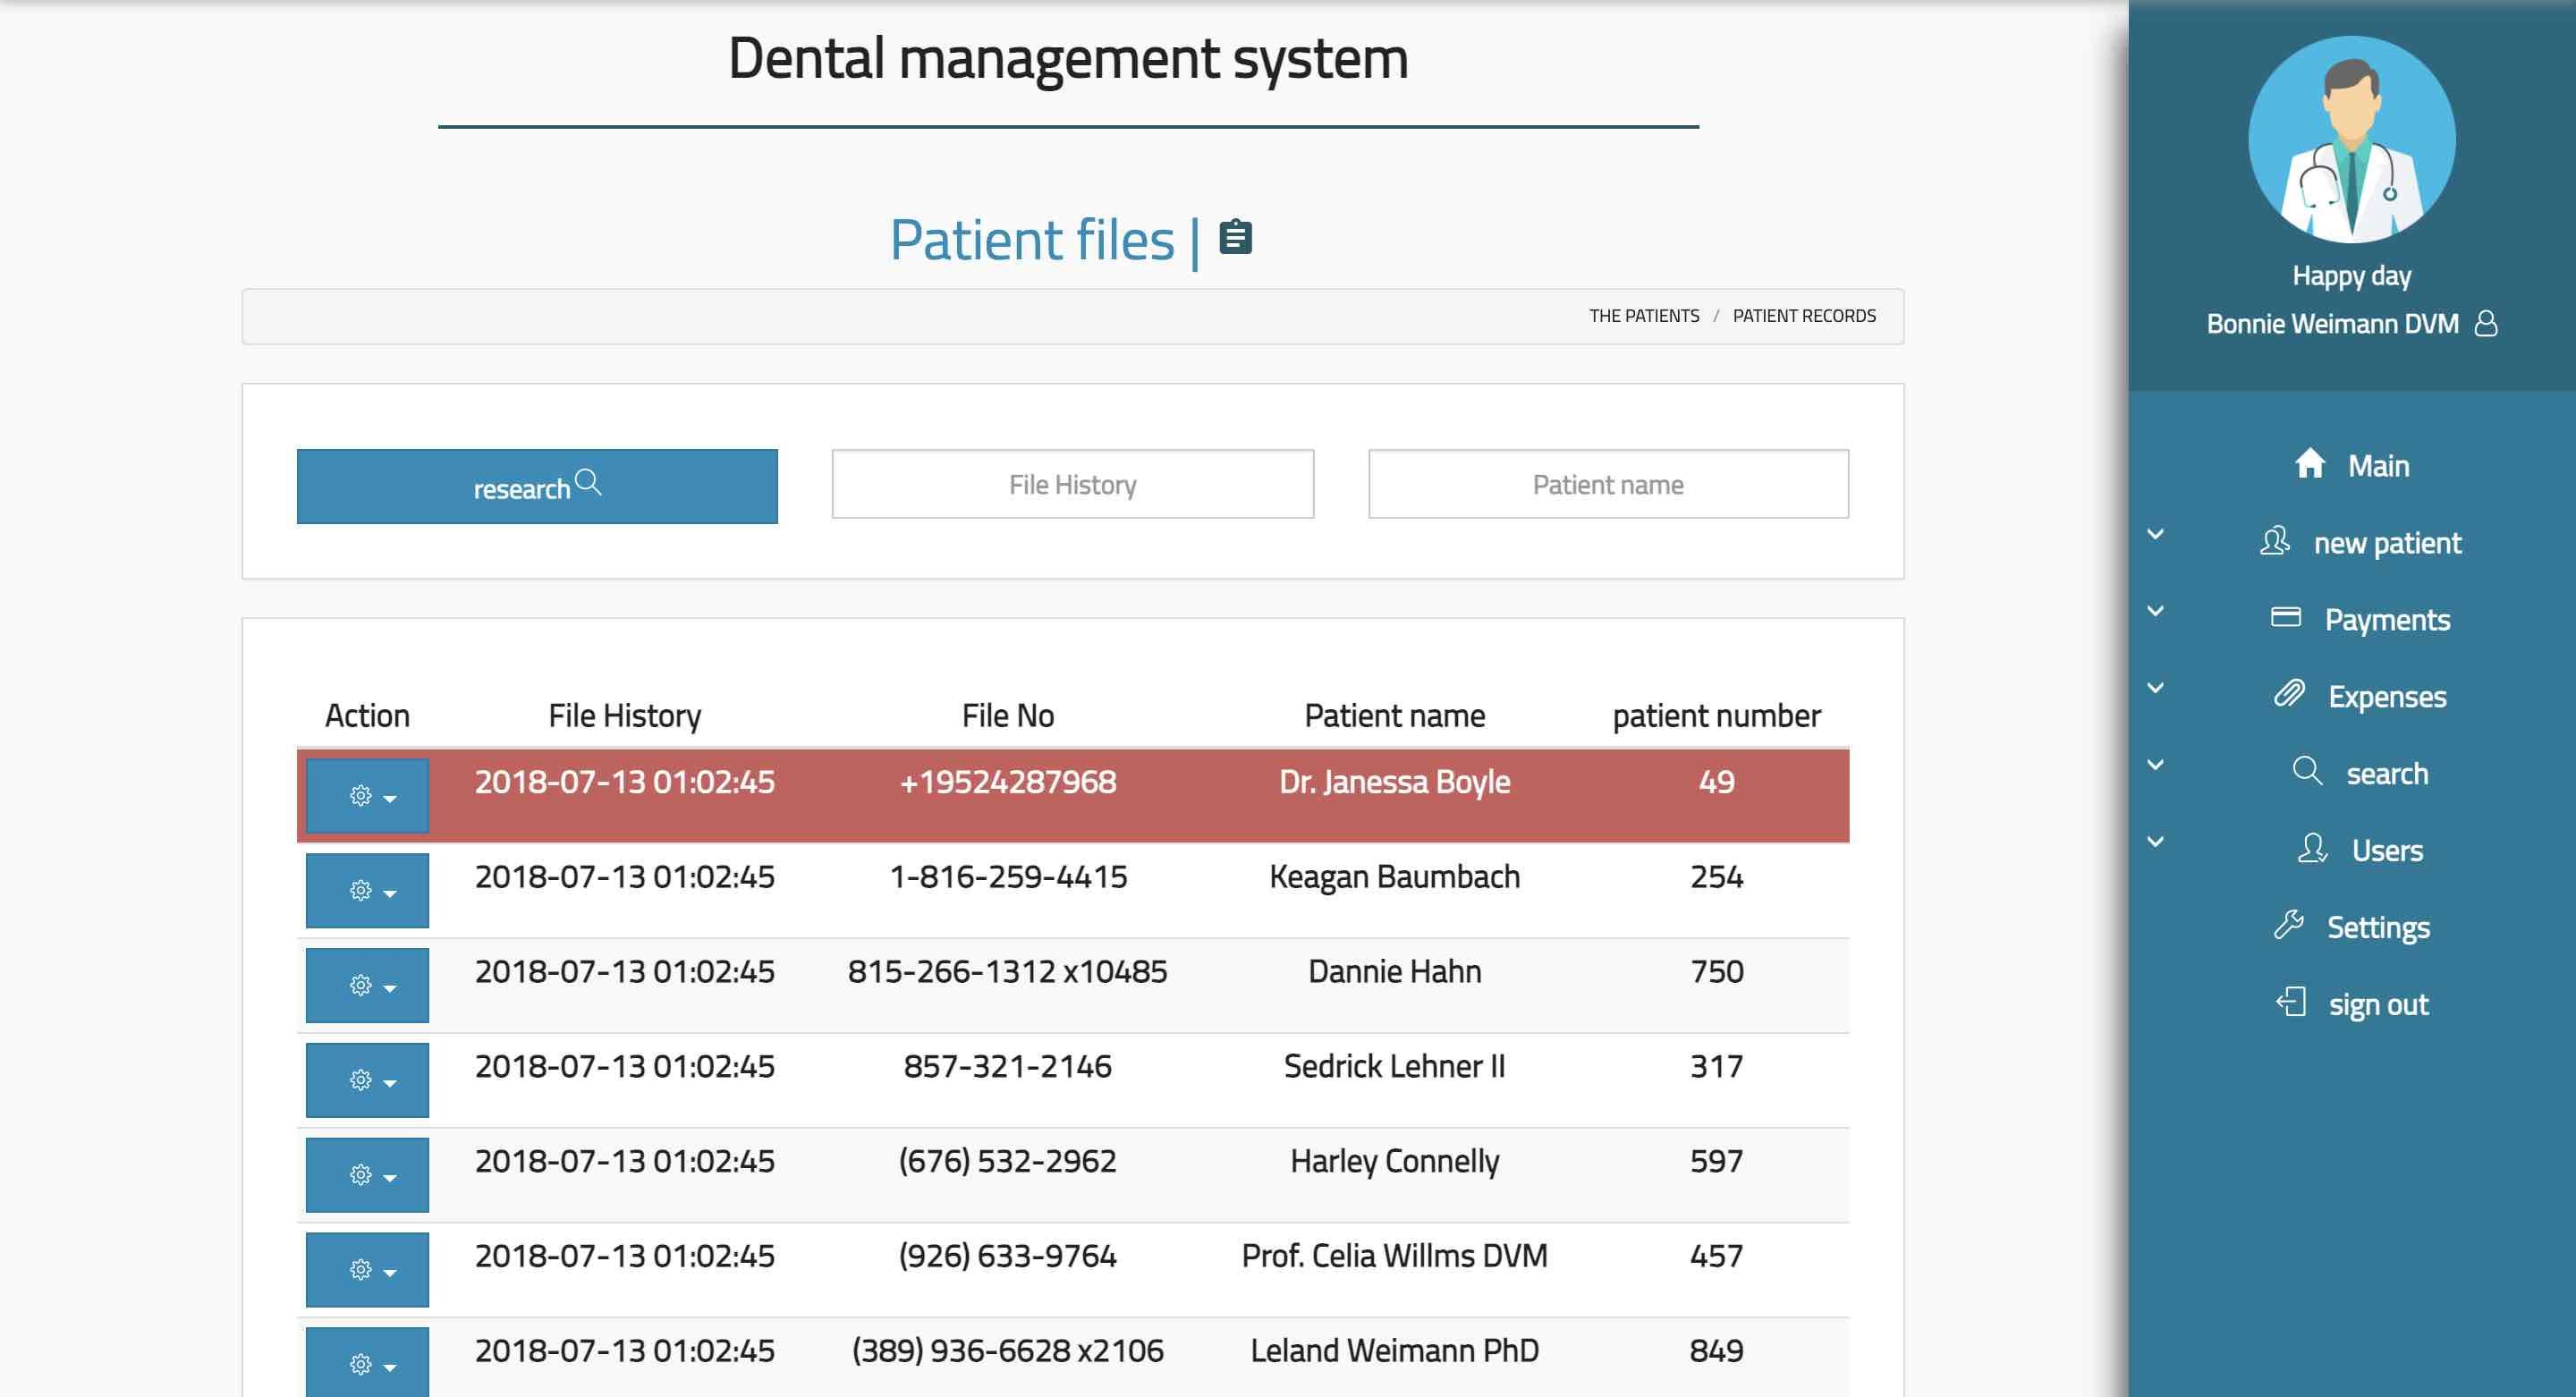2576x1397 pixels.
Task: Select patient name Prof. Celia Willms DVM
Action: [x=1395, y=1256]
